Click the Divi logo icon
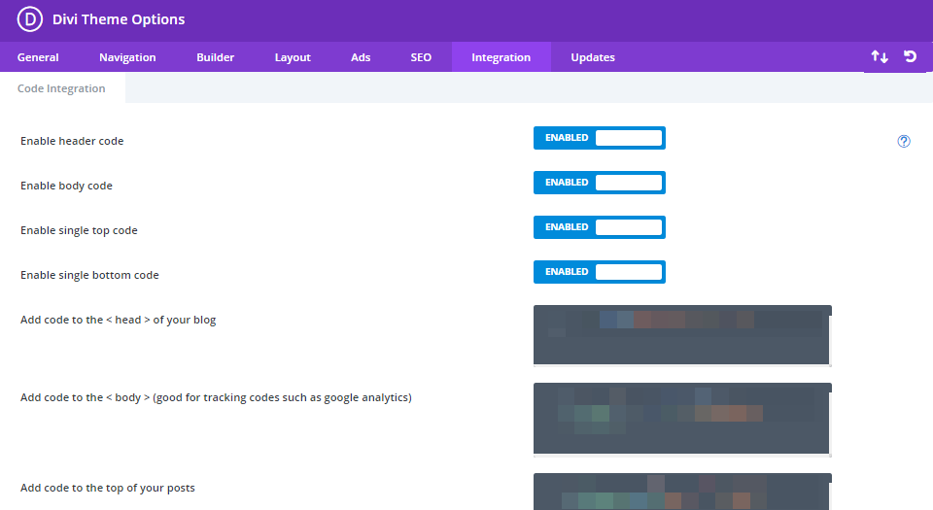Screen dimensions: 933x510 click(30, 19)
